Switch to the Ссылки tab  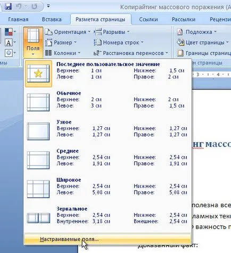148,19
